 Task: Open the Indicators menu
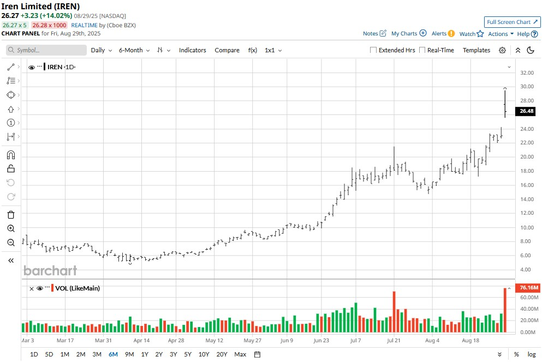(x=193, y=50)
